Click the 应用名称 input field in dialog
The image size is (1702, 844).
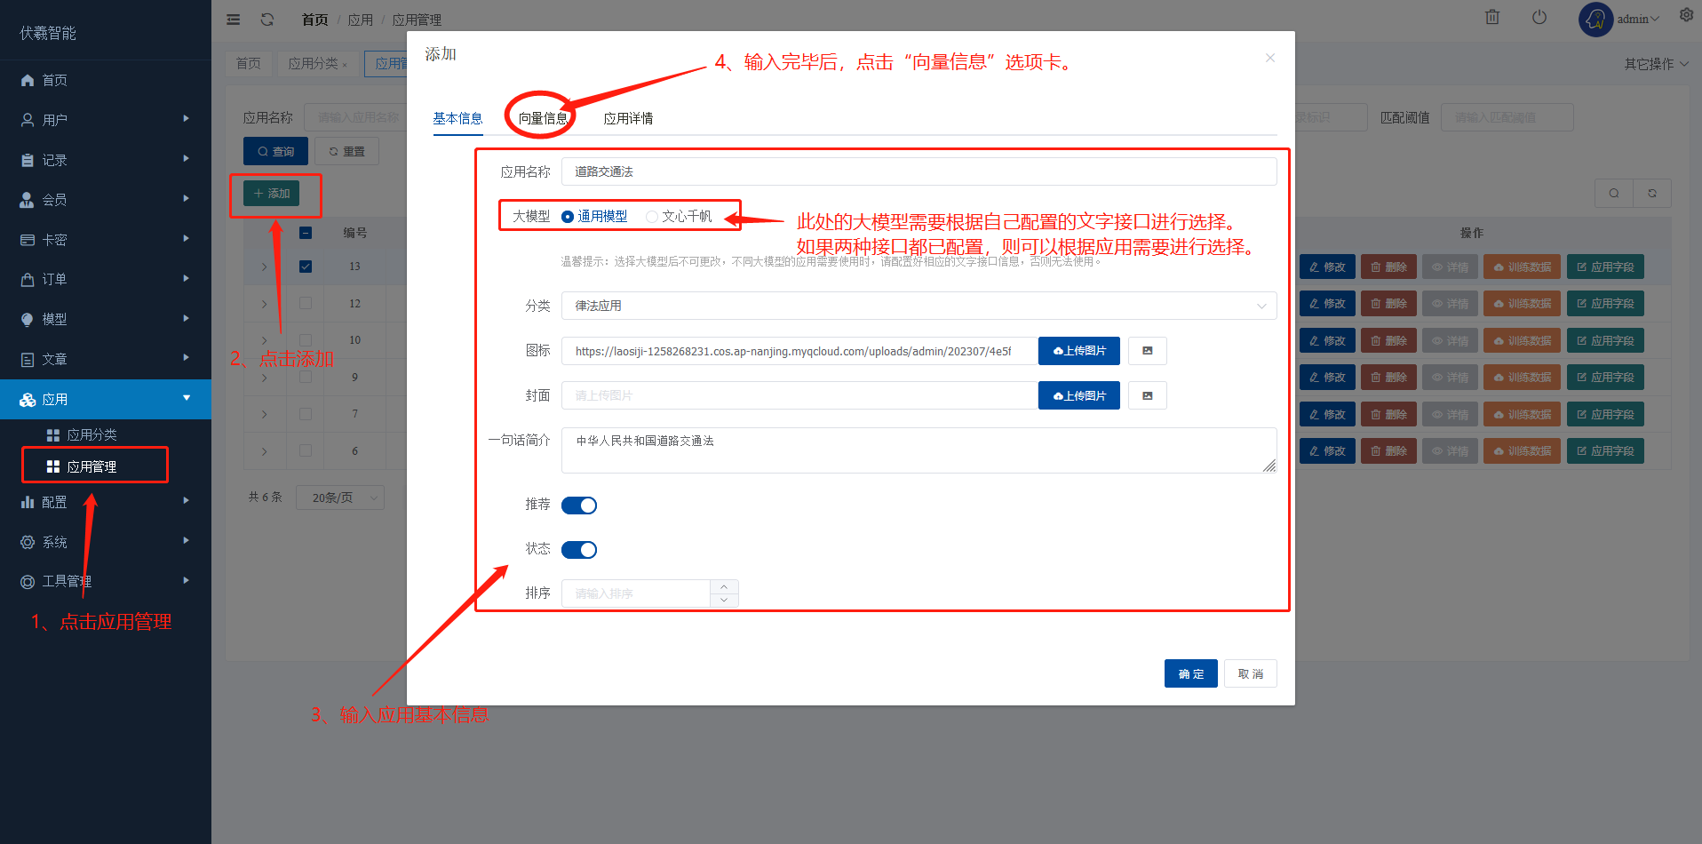coord(919,171)
